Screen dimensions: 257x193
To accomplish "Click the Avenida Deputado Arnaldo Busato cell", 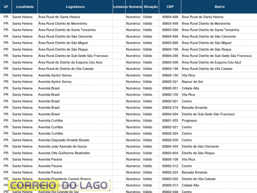I will [64, 140].
